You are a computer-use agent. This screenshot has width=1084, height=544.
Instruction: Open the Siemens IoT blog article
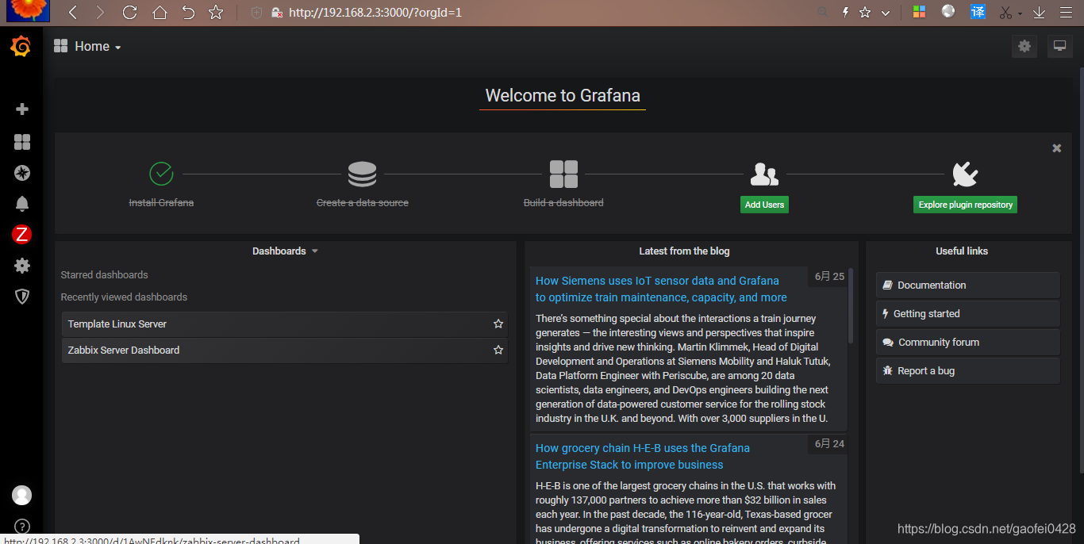coord(661,289)
